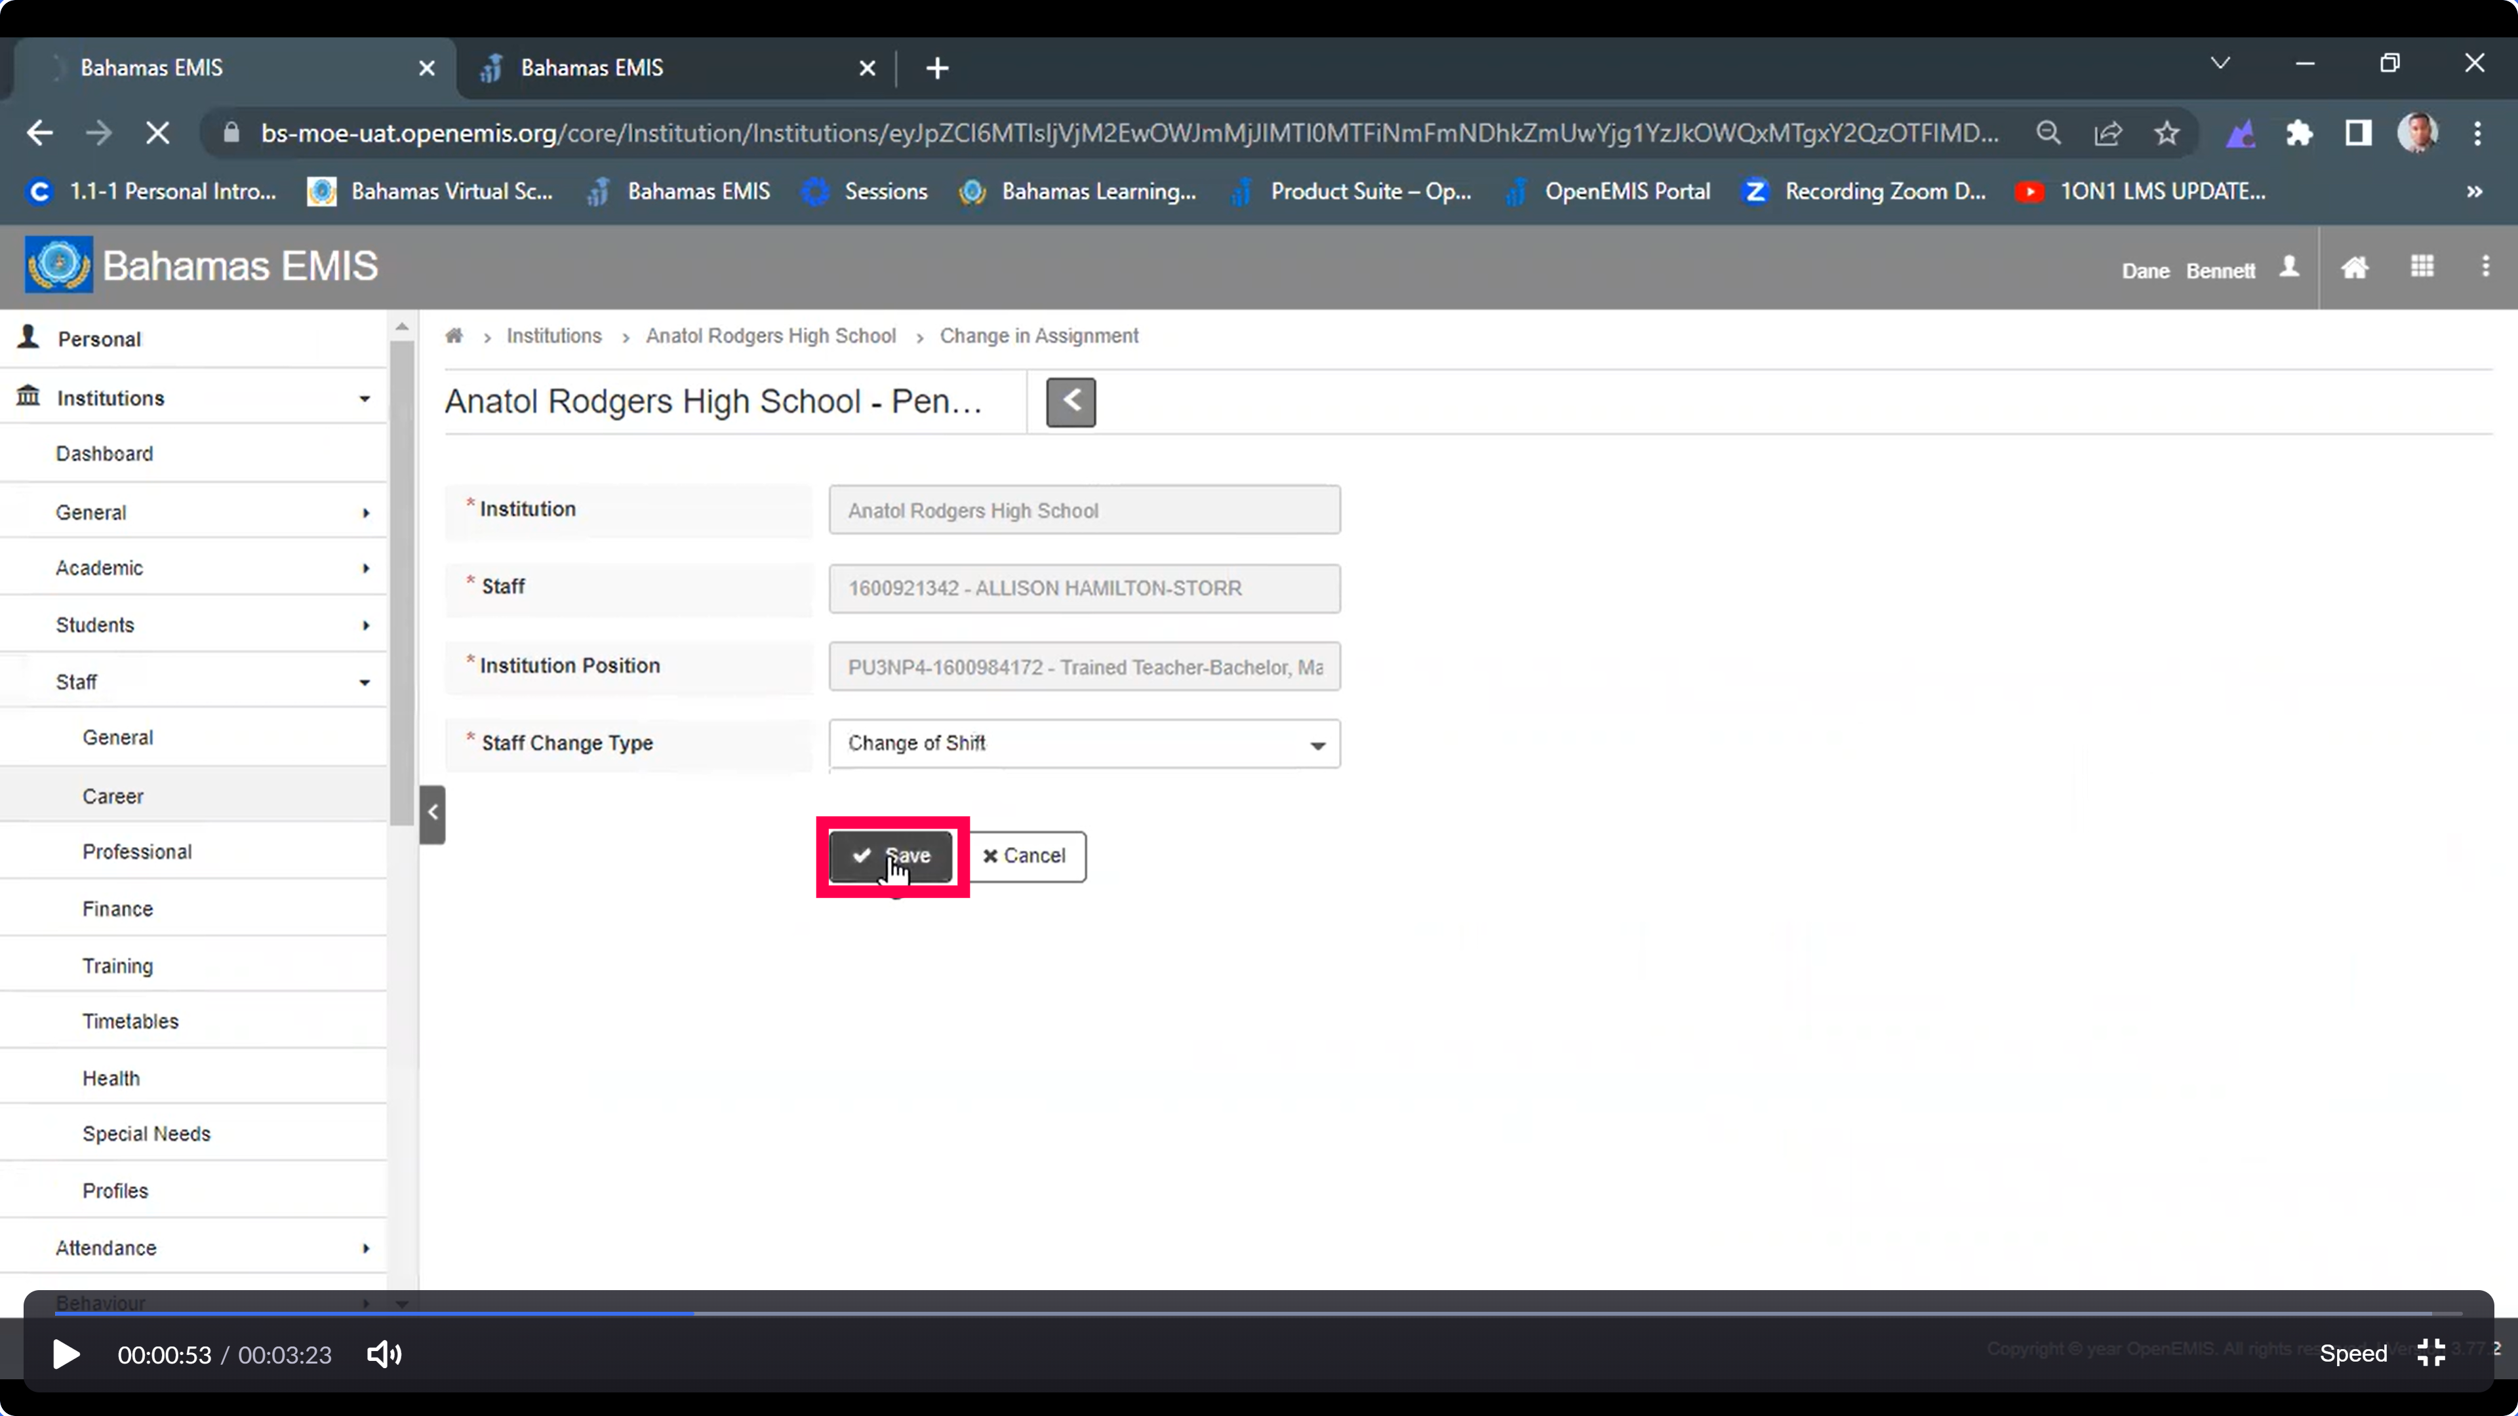Open the Chrome profile avatar

pyautogui.click(x=2418, y=133)
